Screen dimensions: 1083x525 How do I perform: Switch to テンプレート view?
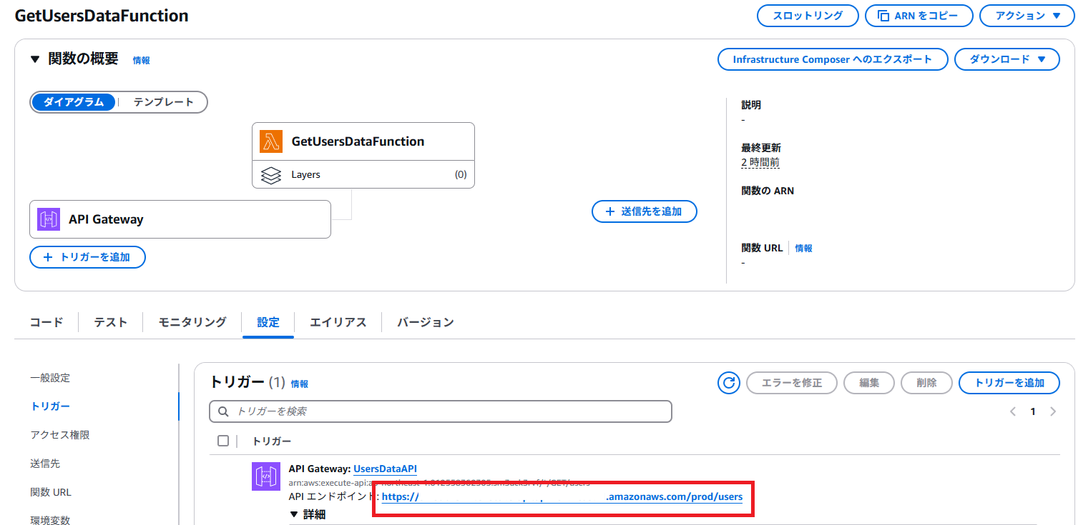(x=164, y=102)
